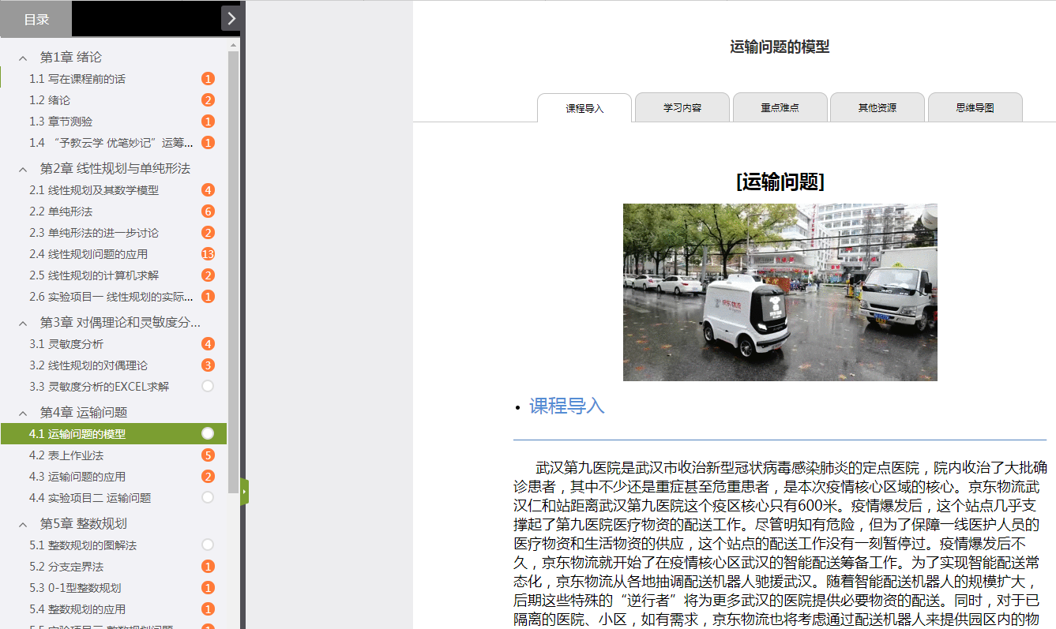Click the orange 4 badge on section 2.1
Screen dimensions: 1056x629
tap(208, 190)
